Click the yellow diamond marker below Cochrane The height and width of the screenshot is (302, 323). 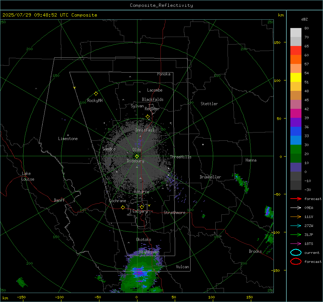click(x=123, y=208)
